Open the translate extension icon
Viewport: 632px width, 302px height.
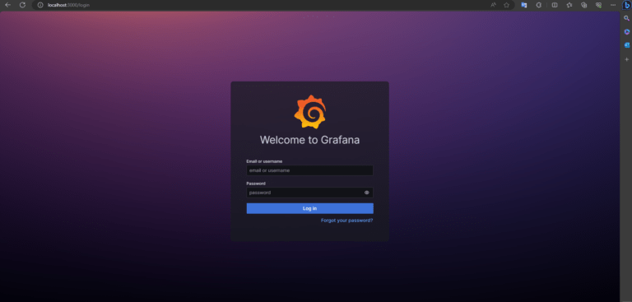[x=524, y=5]
